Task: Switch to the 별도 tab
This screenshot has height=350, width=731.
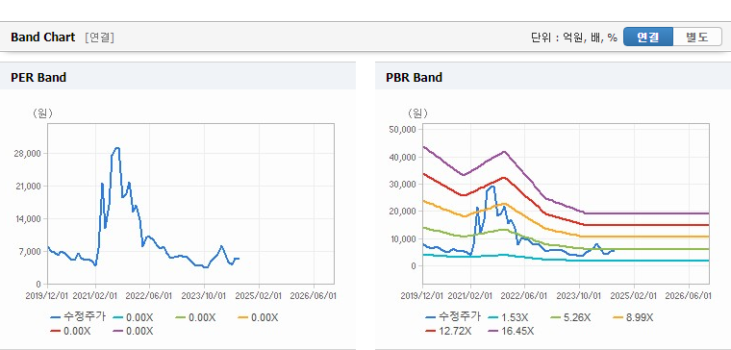Action: click(x=697, y=37)
